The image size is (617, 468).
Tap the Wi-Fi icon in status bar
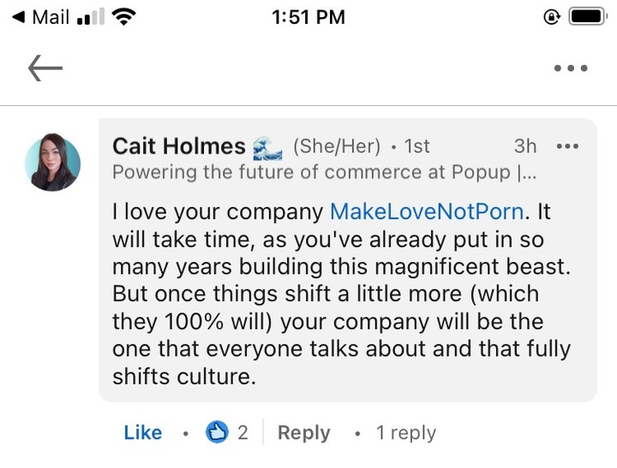pos(125,17)
